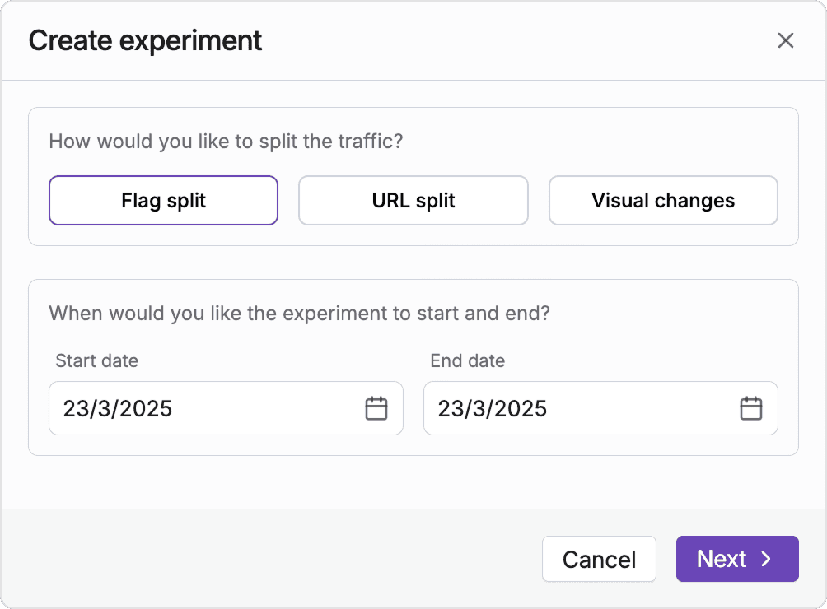
Task: Focus the Start date input field
Action: point(226,408)
